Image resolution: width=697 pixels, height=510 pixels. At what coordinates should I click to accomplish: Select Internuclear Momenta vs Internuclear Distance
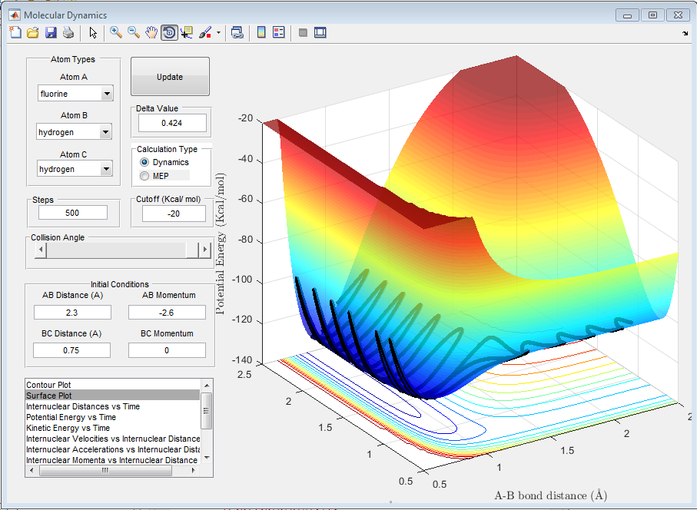pos(113,460)
